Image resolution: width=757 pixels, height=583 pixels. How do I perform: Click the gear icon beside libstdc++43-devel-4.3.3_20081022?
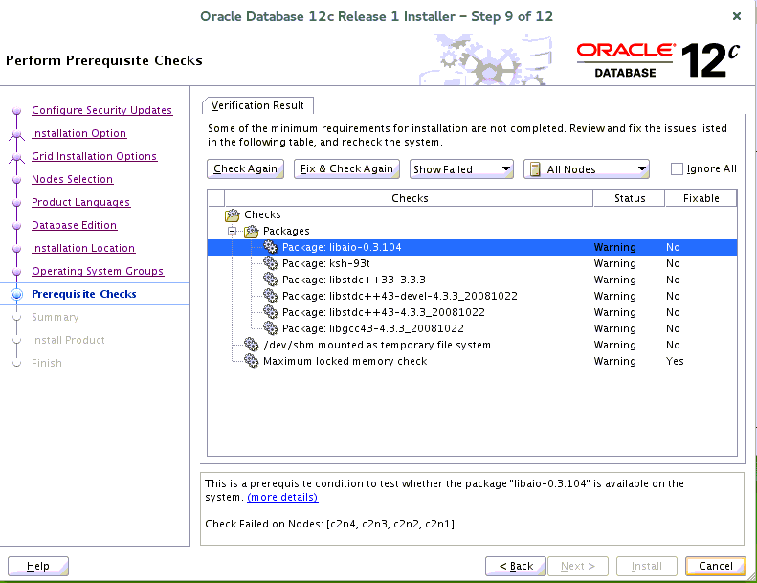coord(270,296)
